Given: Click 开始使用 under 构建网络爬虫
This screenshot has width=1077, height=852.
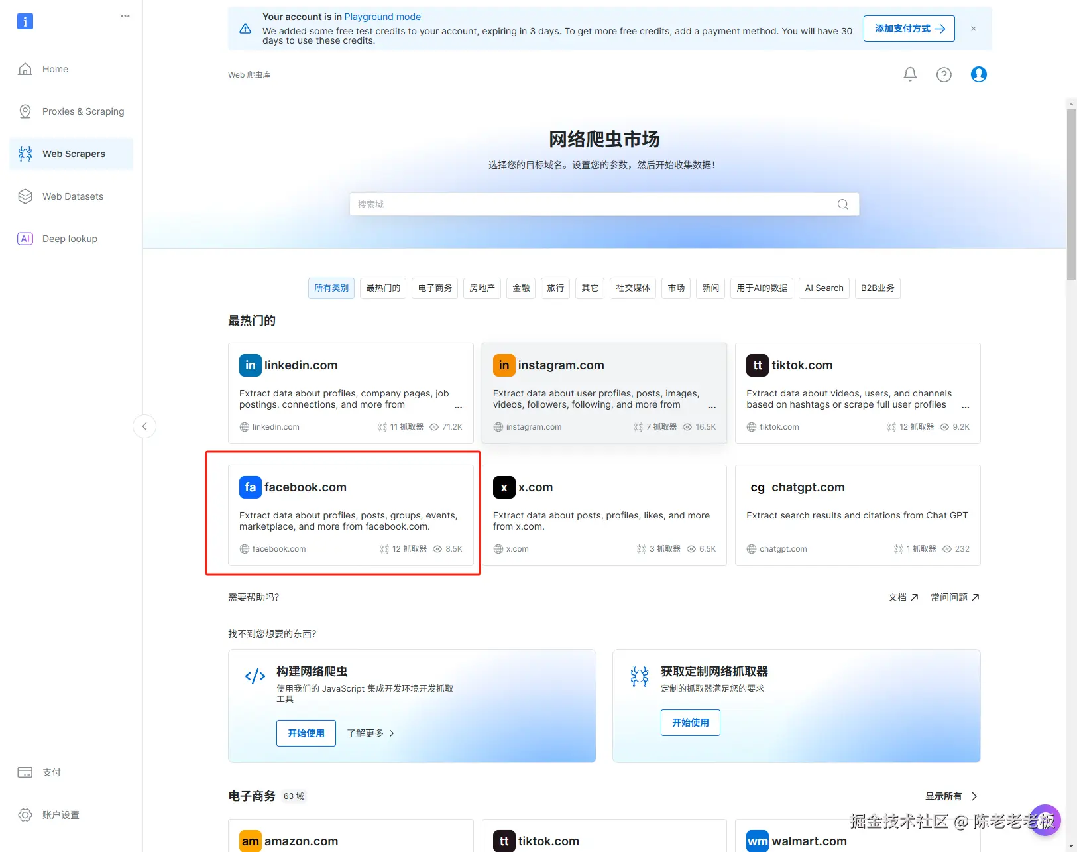Looking at the screenshot, I should pos(306,733).
